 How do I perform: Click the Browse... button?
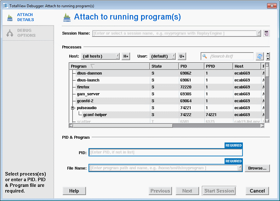pos(257,168)
